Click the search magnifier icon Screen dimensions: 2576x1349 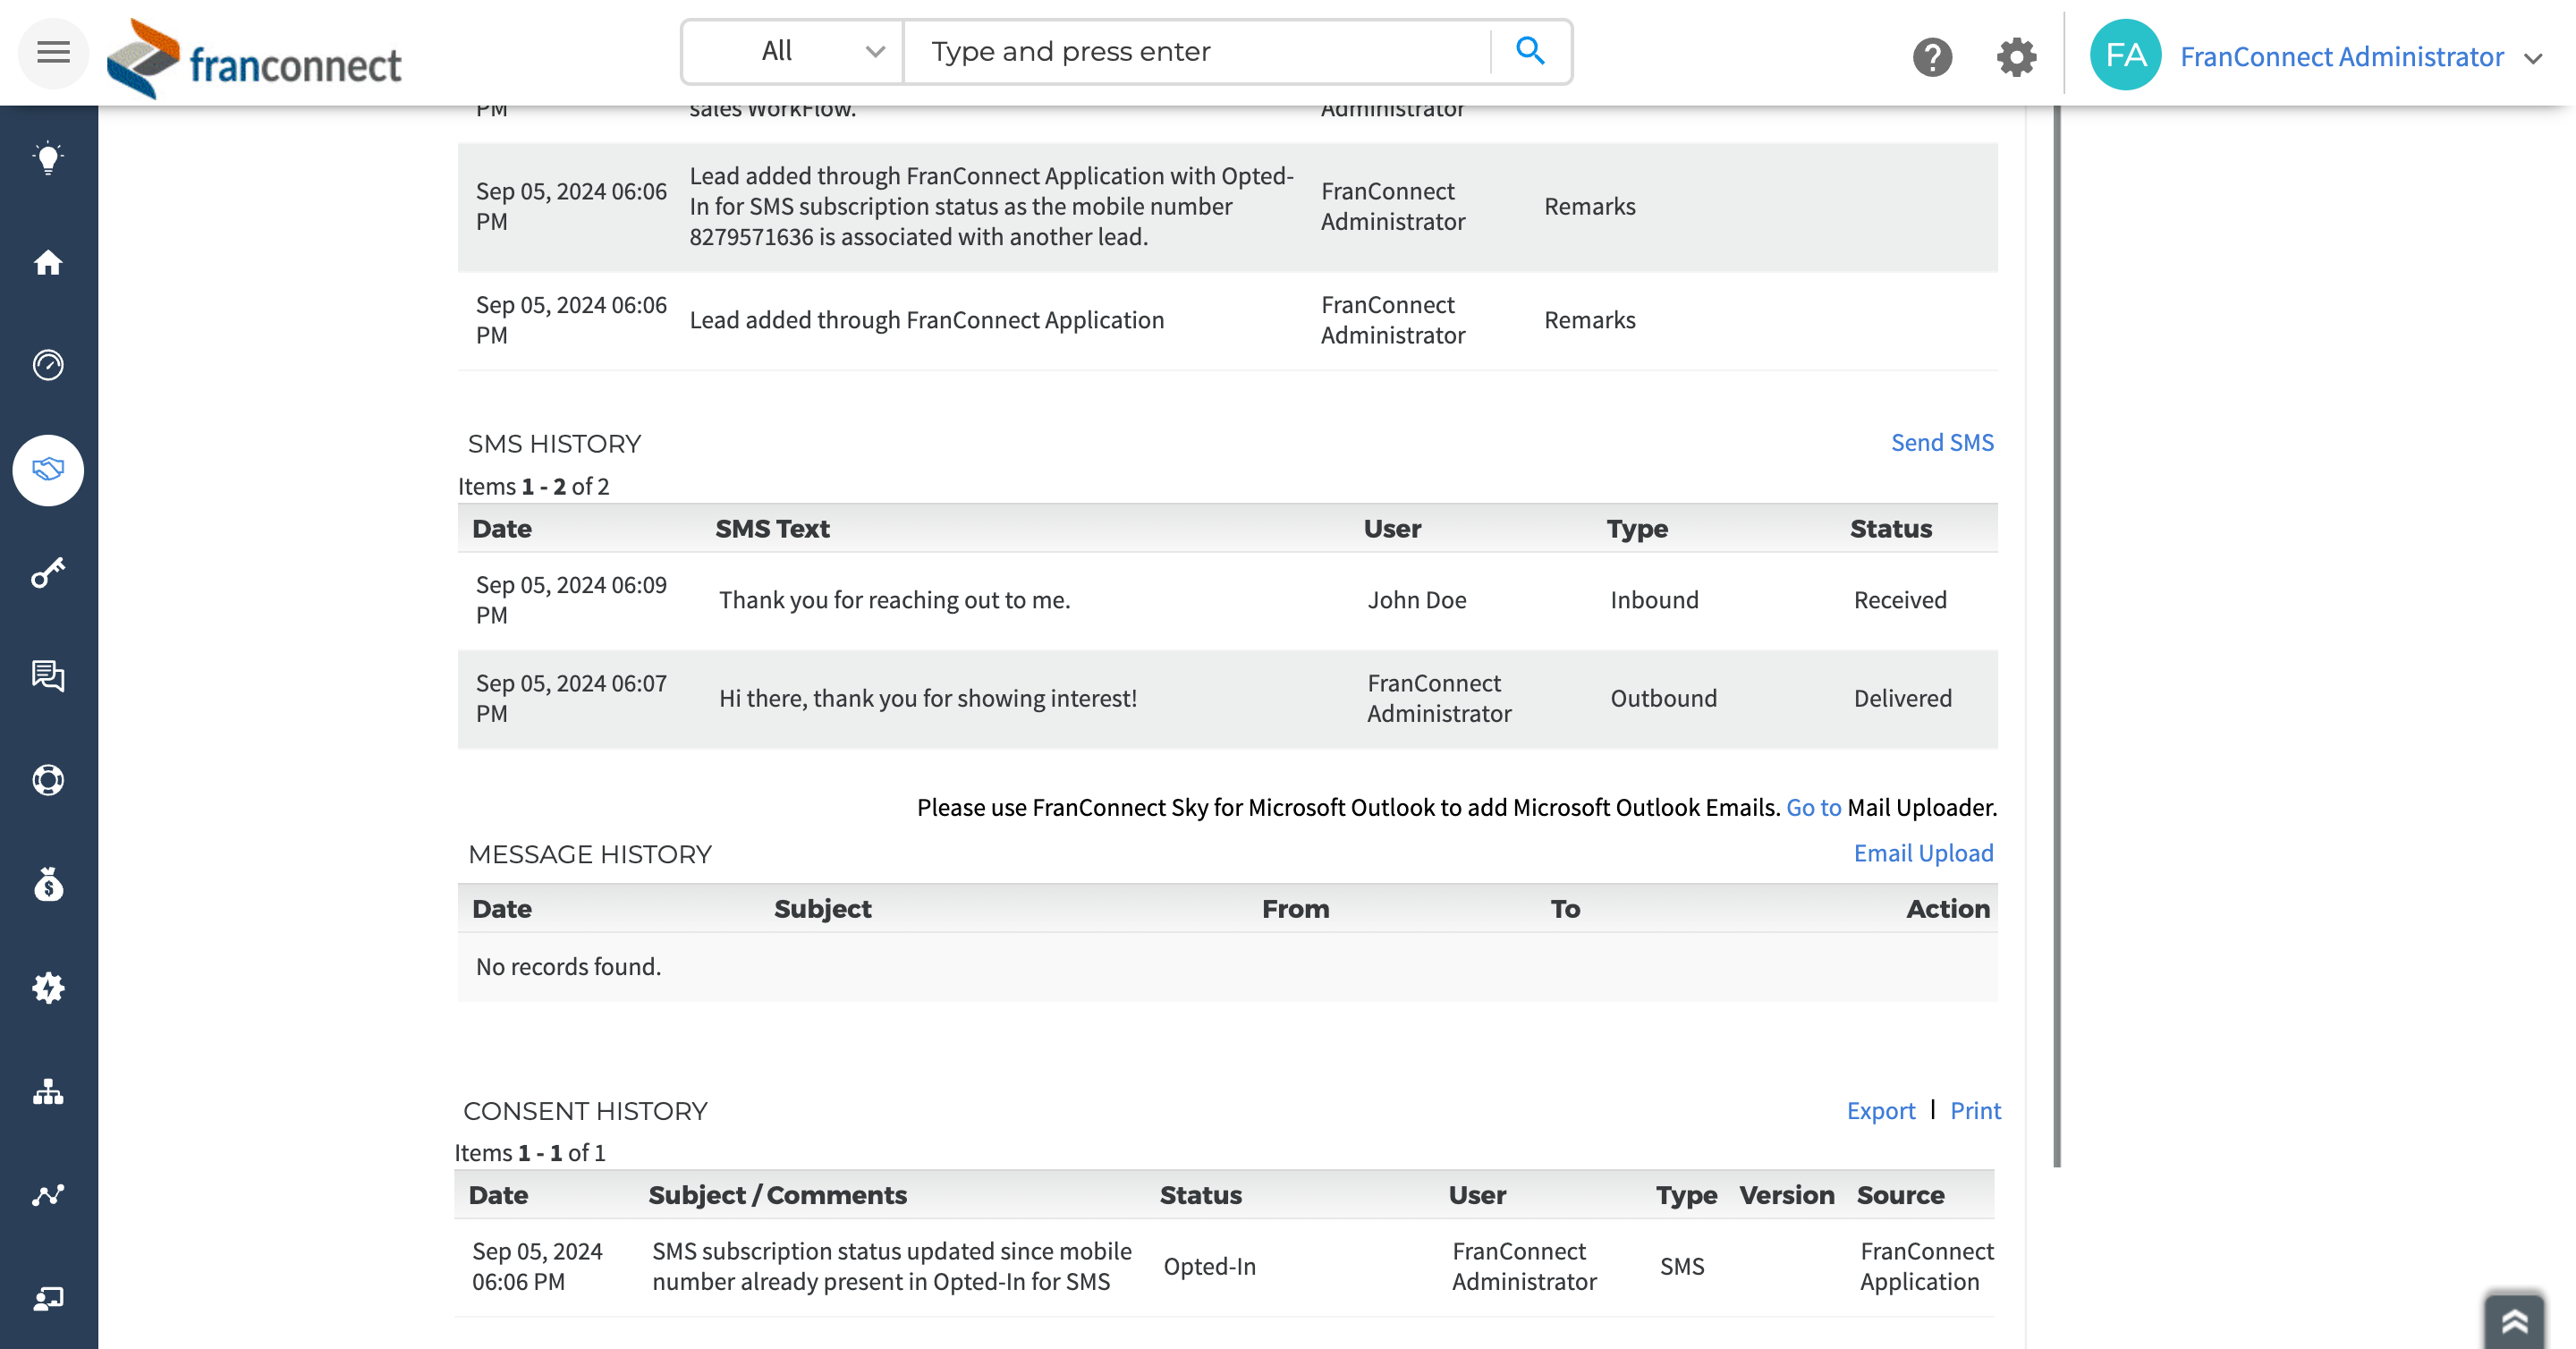tap(1530, 51)
